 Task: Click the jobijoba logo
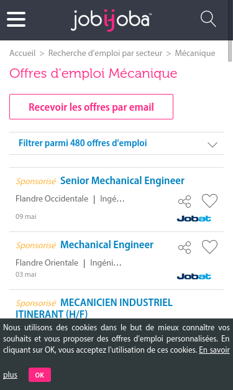click(111, 20)
